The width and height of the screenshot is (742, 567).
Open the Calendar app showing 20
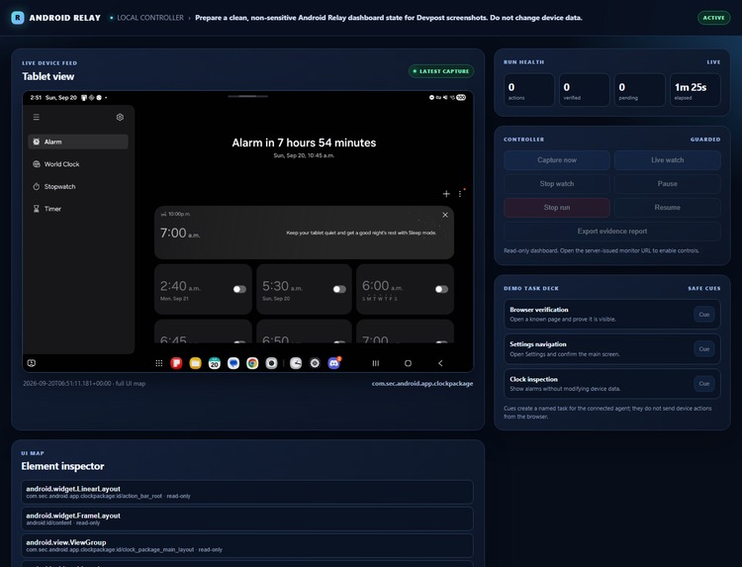tap(215, 363)
